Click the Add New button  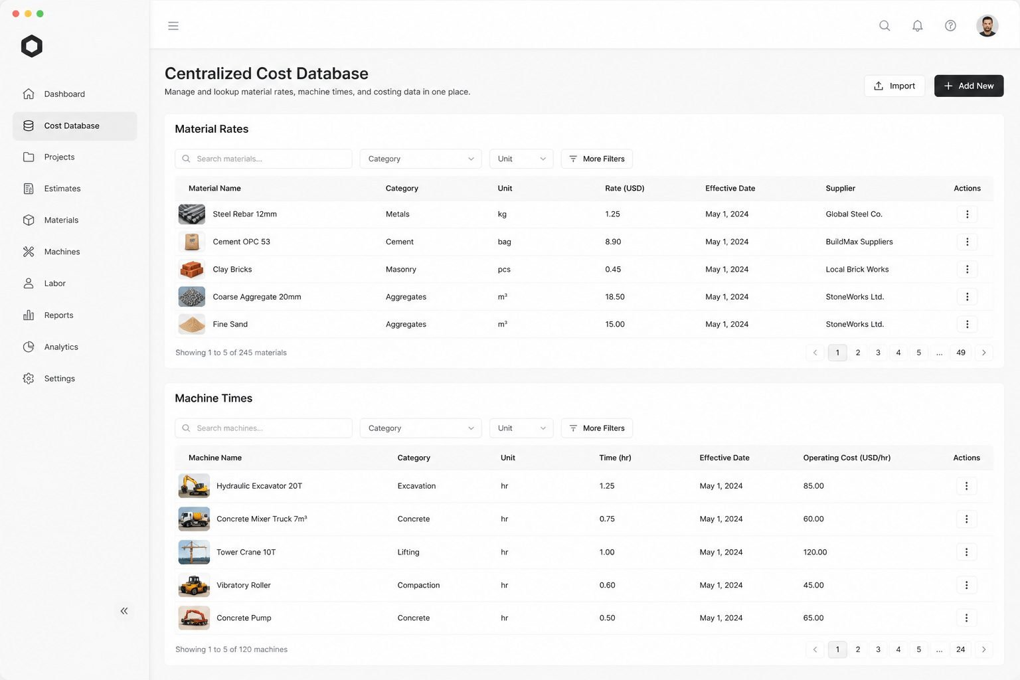point(969,86)
